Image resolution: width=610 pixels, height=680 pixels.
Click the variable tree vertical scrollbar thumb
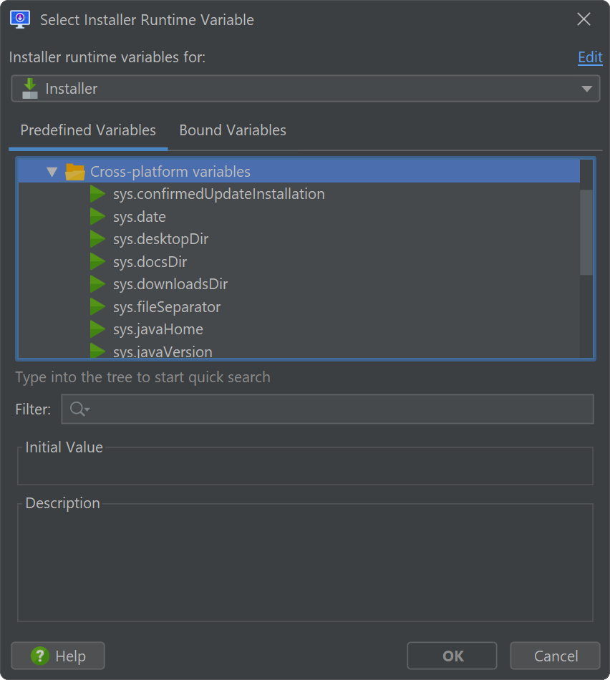[x=586, y=232]
